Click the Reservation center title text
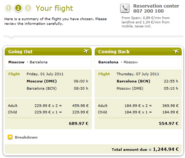Viewport: 185px width, 158px height. (156, 6)
